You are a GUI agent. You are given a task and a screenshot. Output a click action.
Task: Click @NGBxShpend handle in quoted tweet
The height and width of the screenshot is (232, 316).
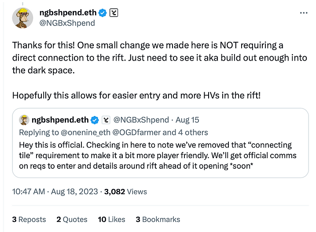tap(141, 120)
